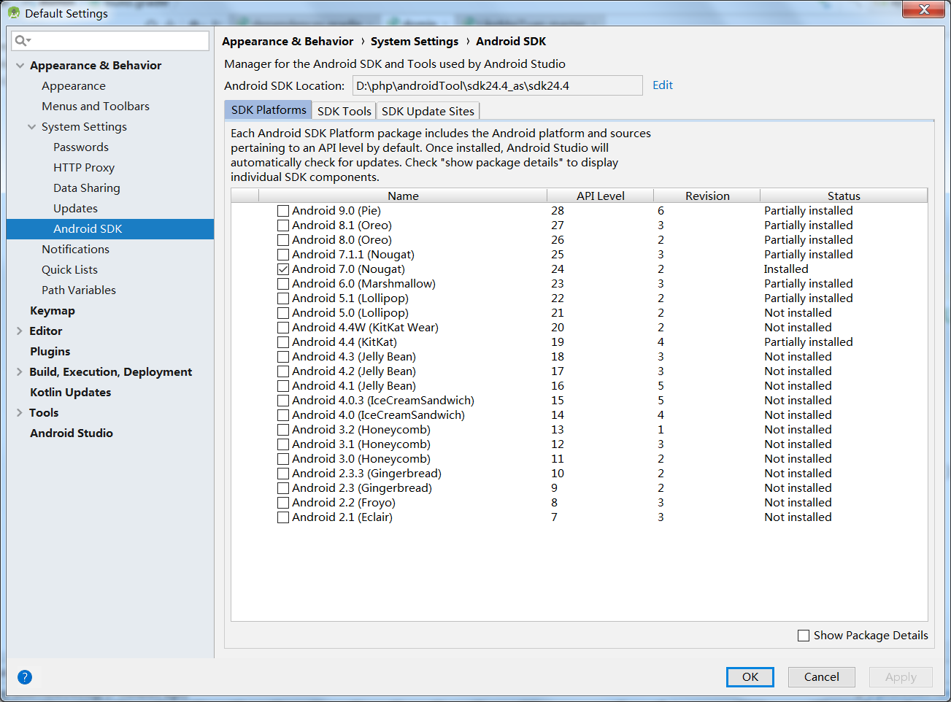
Task: Click the Edit link for SDK location
Action: 663,85
